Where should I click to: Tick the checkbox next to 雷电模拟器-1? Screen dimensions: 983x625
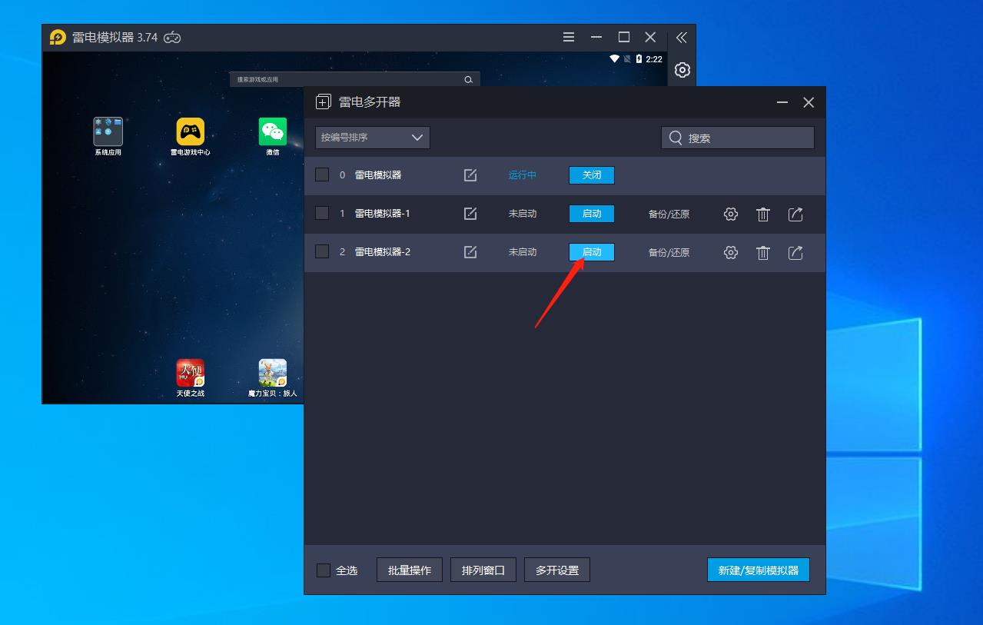tap(323, 213)
